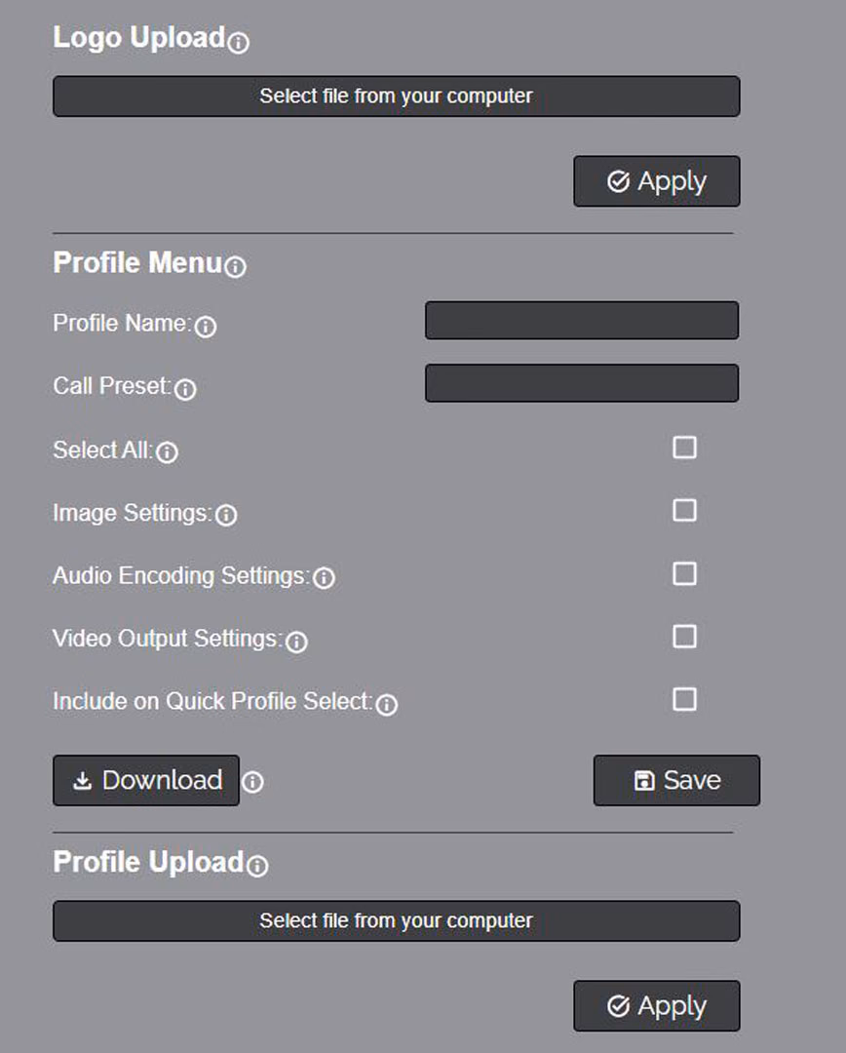Apply the Profile Upload

(657, 1006)
